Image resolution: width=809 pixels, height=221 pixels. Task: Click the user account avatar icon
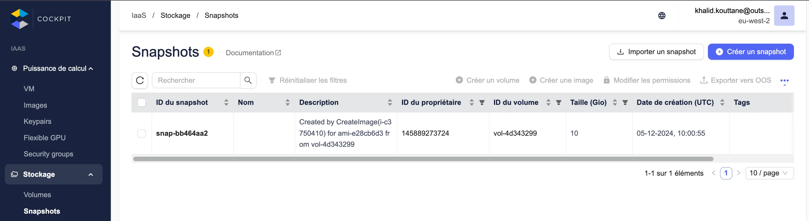(x=784, y=16)
